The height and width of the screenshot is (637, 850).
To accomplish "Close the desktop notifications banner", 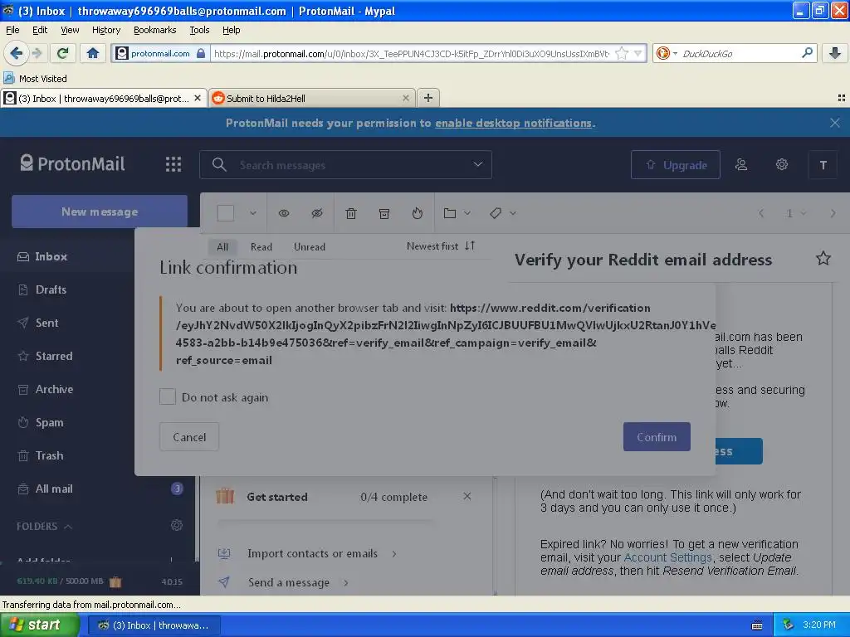I will [835, 123].
